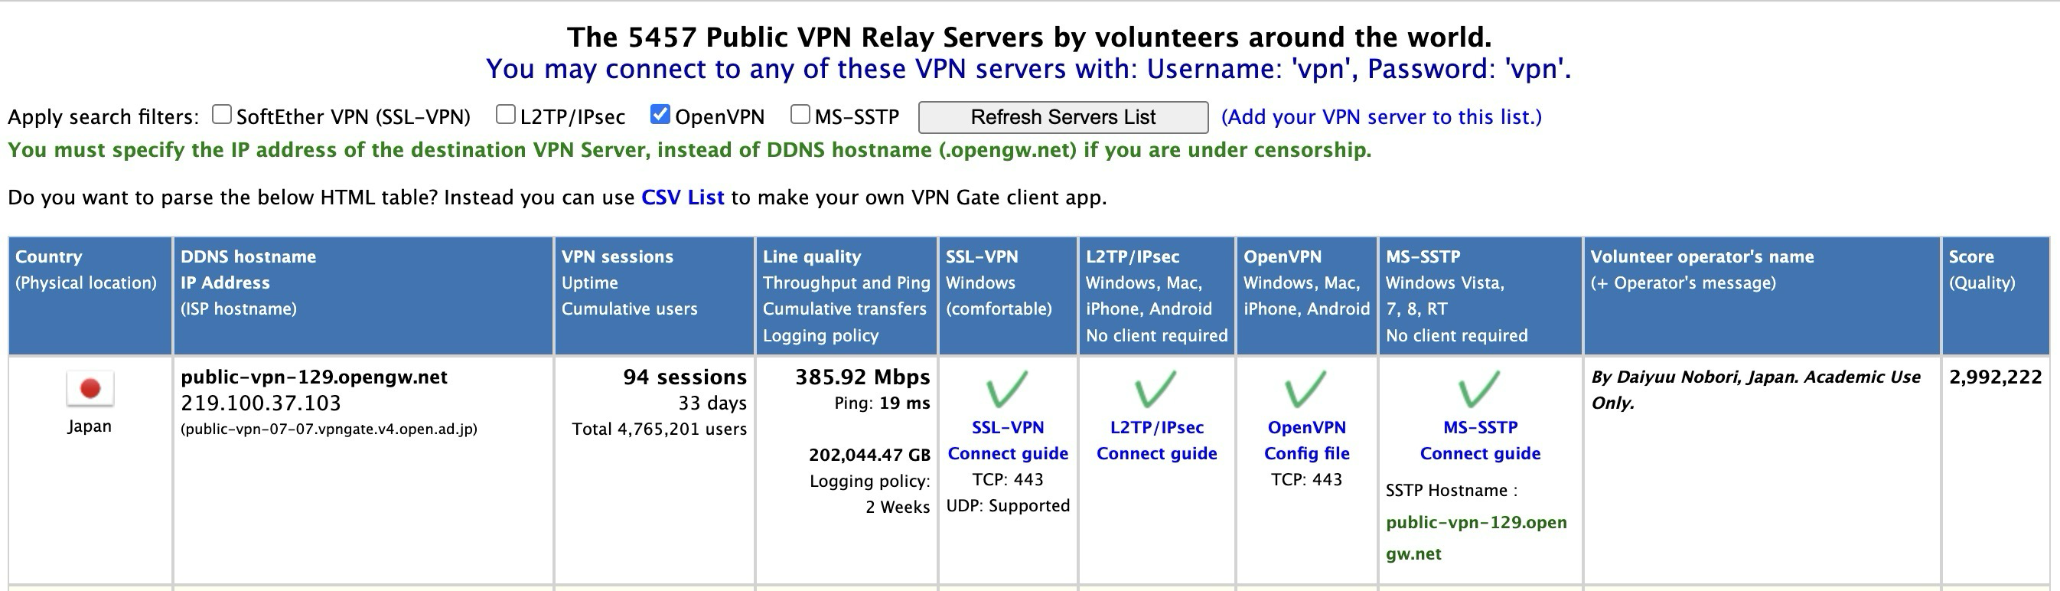Enable the MS-SSTP filter checkbox
Screen dimensions: 2060x591
point(800,114)
